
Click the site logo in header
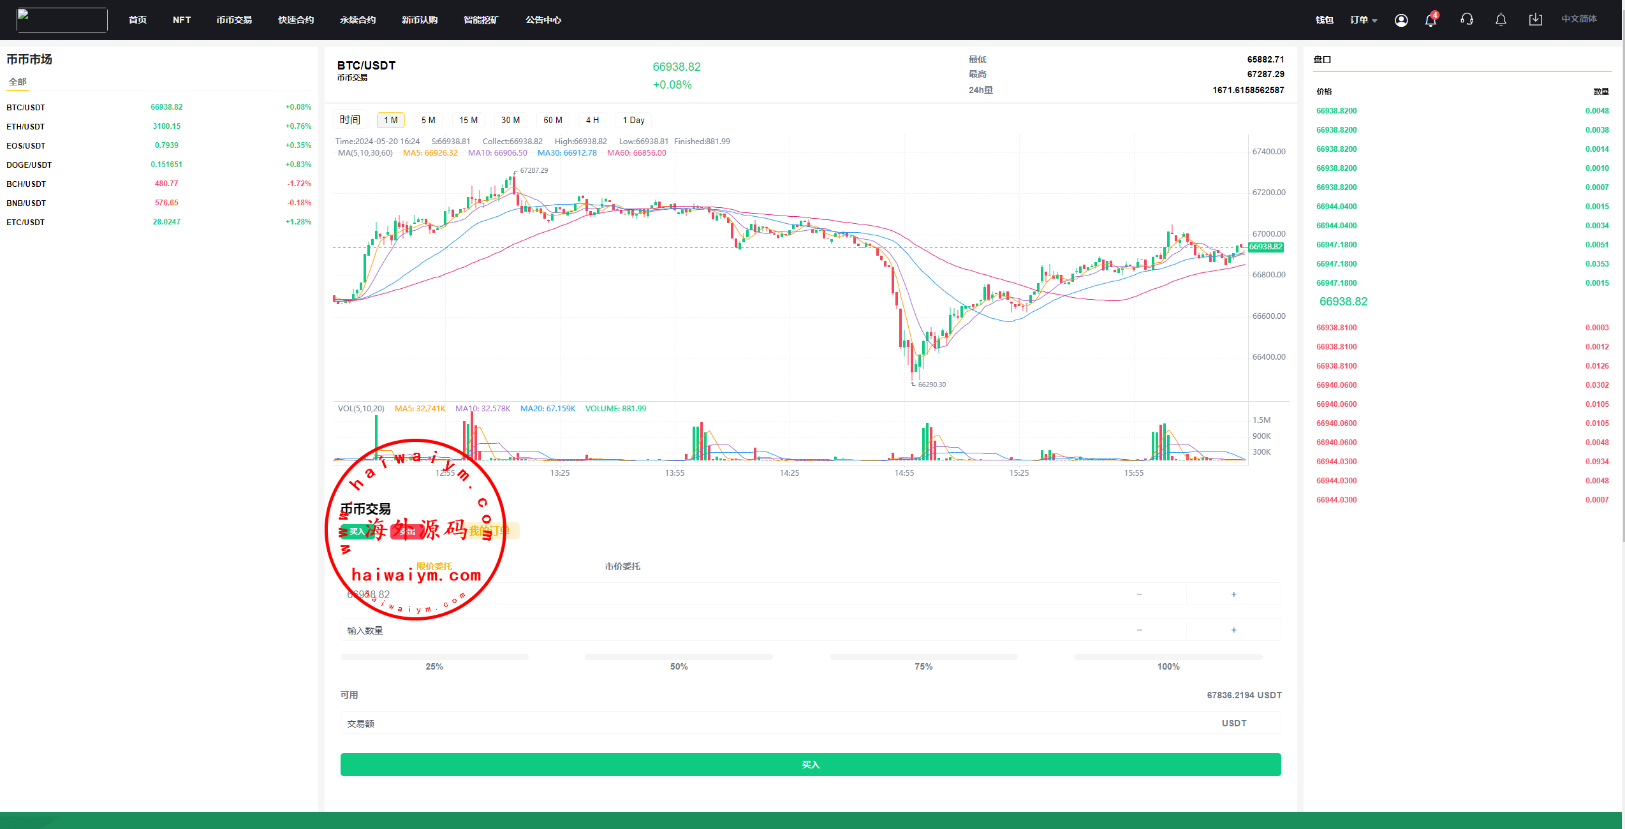[x=62, y=20]
